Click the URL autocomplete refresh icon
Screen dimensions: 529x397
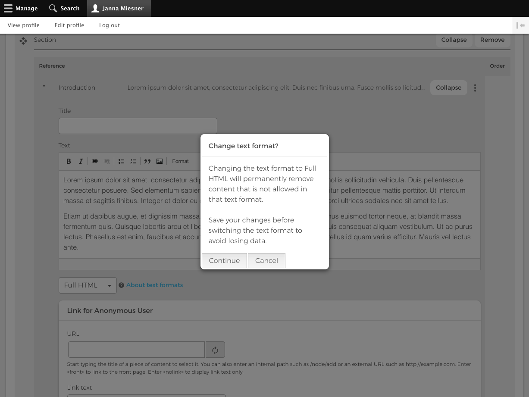(215, 350)
